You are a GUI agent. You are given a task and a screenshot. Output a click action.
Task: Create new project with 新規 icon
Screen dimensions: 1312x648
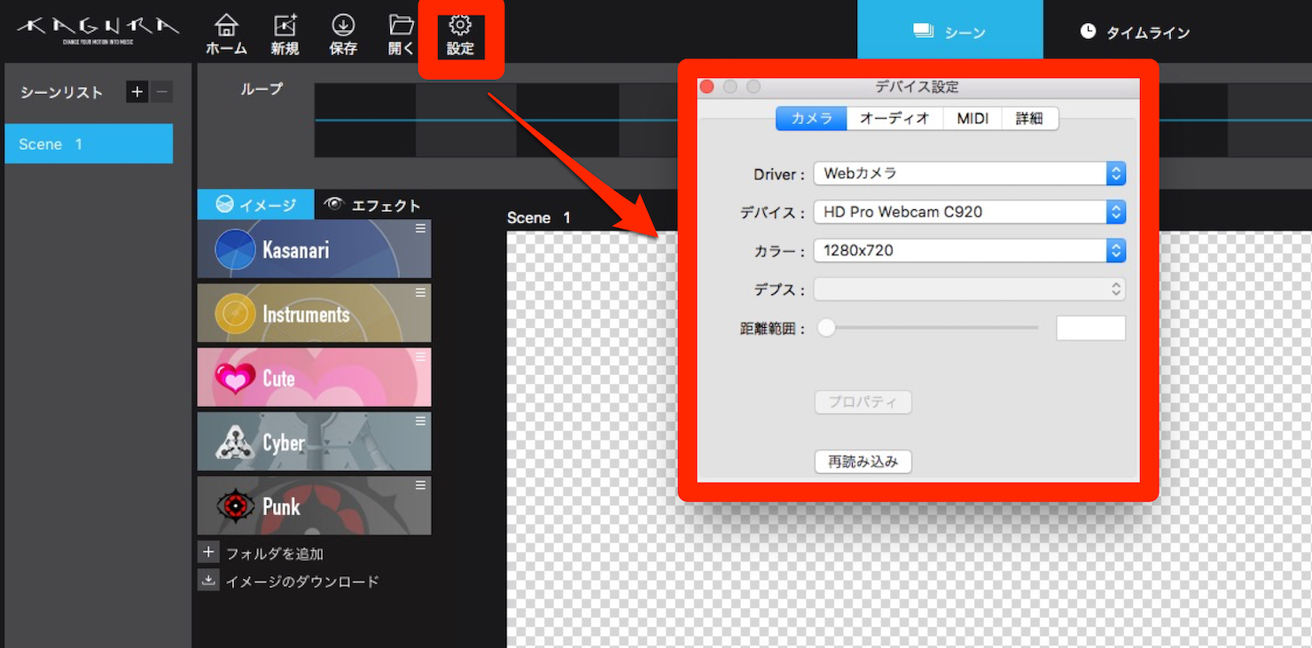285,35
